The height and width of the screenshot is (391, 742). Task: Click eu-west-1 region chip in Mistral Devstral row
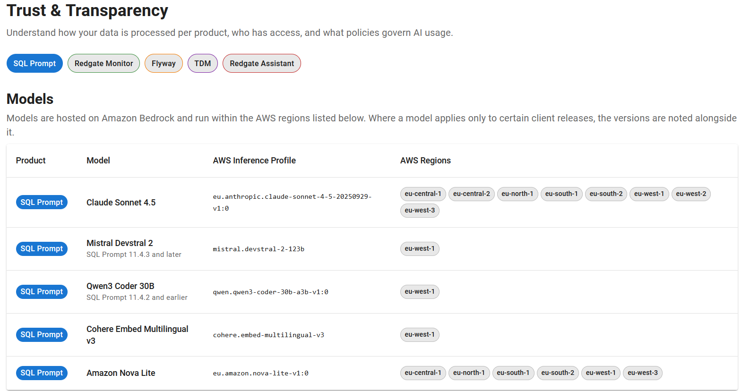[x=420, y=249]
